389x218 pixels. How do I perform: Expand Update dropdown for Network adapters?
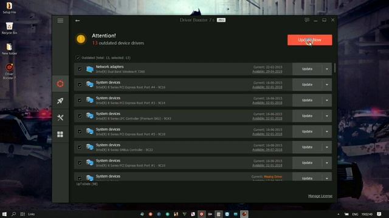point(327,69)
